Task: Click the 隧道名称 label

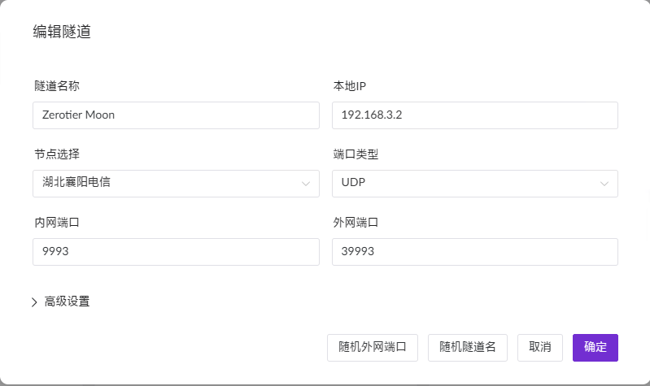Action: (x=57, y=86)
